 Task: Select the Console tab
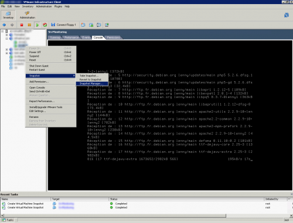point(98,37)
